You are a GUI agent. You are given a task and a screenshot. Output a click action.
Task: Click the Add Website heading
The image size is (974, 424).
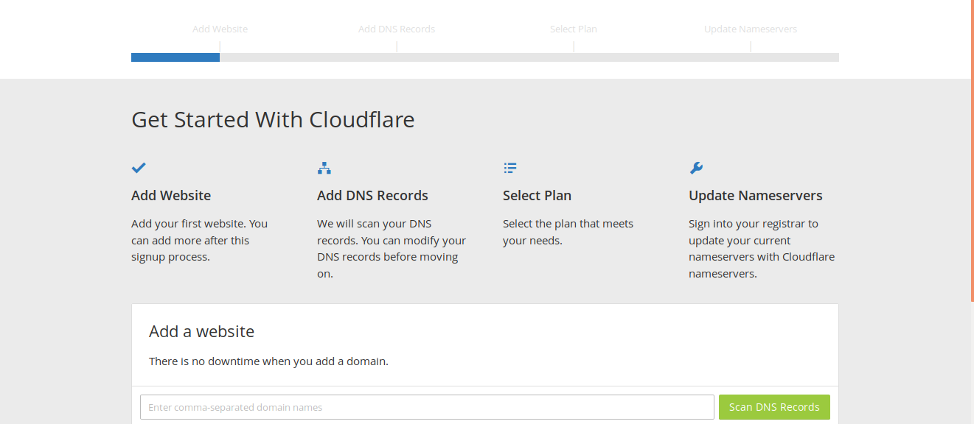coord(171,196)
